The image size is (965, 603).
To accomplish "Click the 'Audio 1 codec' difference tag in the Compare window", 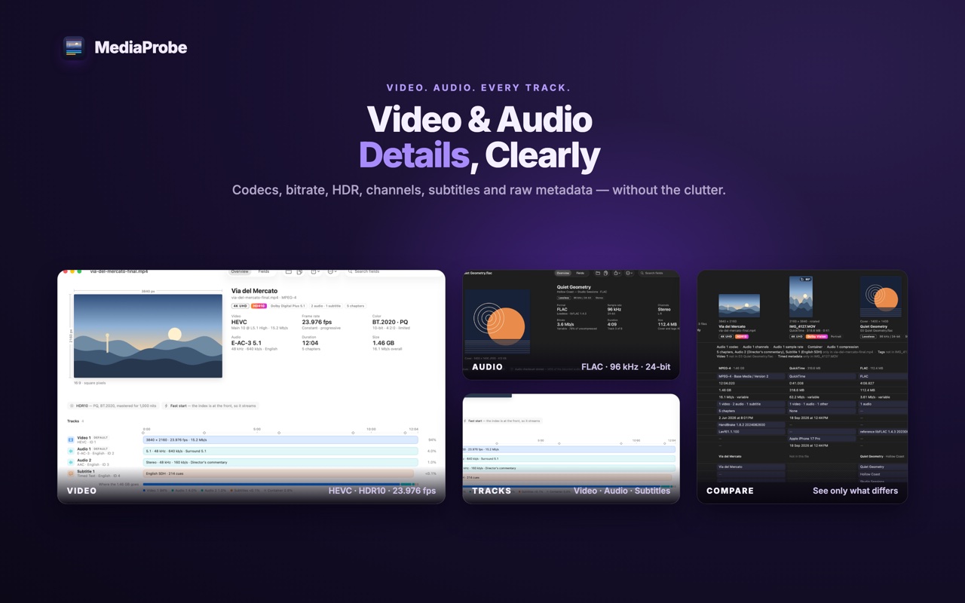I will pyautogui.click(x=728, y=347).
